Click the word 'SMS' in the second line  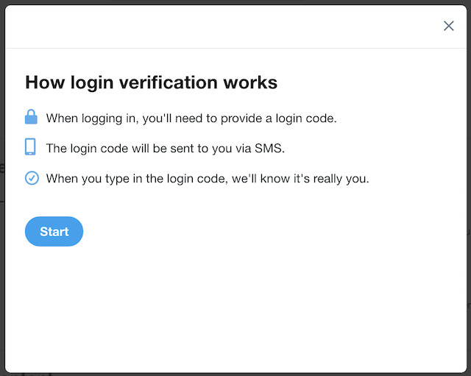pos(269,148)
